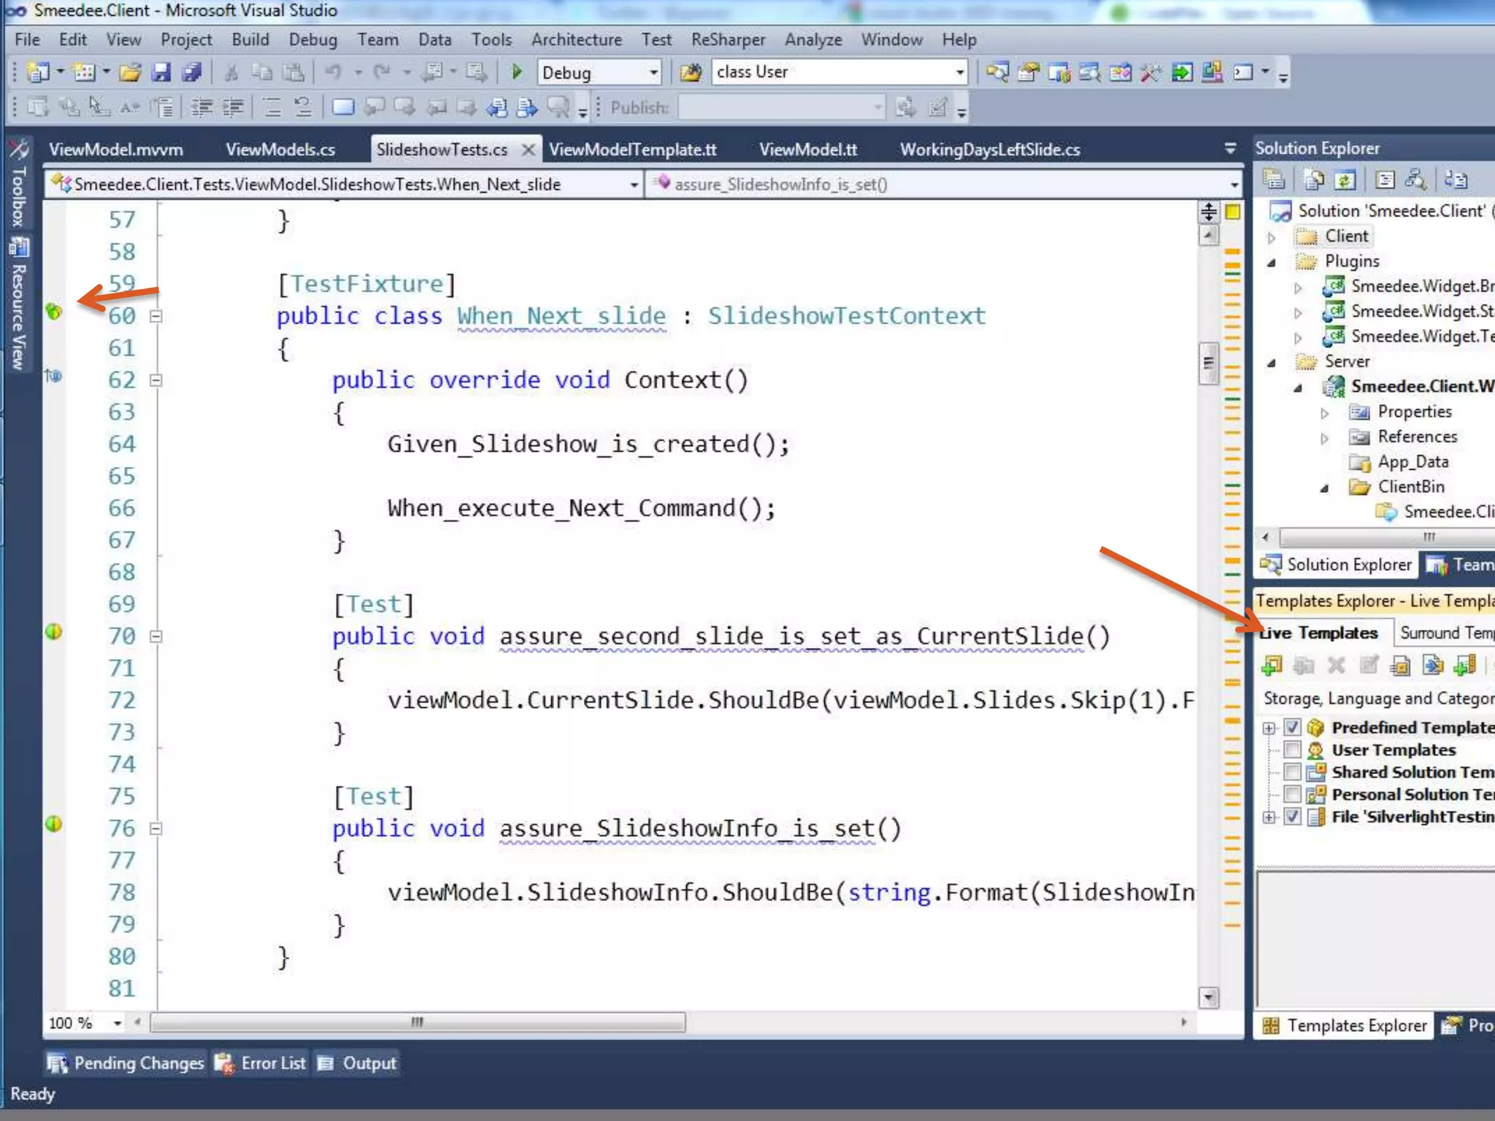Click the green Start Debugging play icon
The image size is (1495, 1121).
[x=517, y=72]
